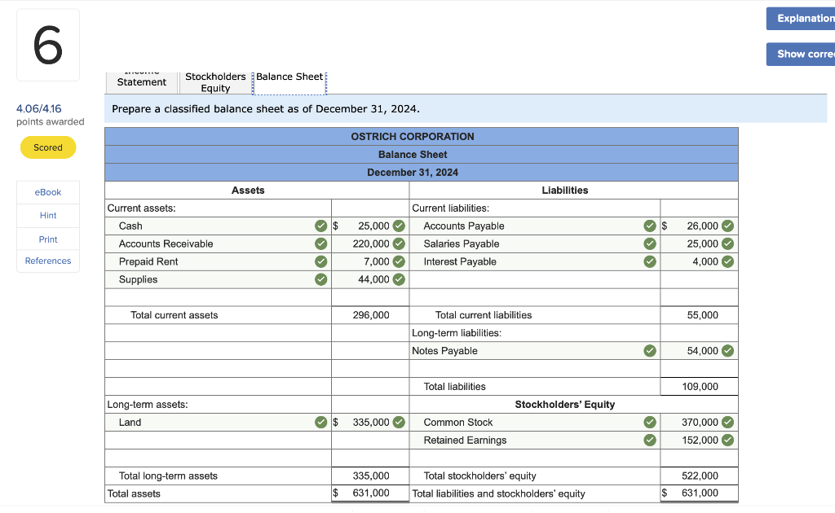Click the checkmark beside Salaries Payable amount
Image resolution: width=835 pixels, height=513 pixels.
click(728, 243)
